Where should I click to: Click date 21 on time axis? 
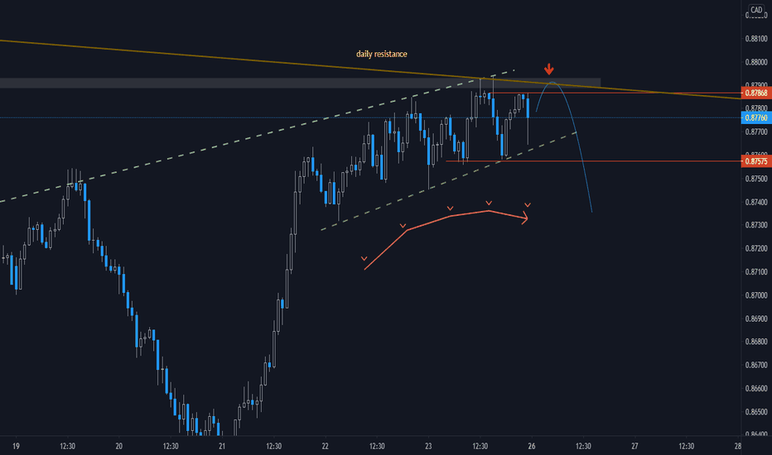[x=222, y=446]
